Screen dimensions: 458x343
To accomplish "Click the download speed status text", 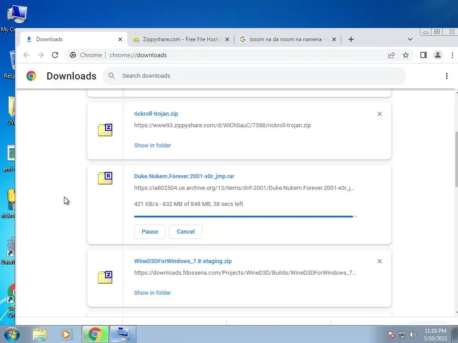I will 189,204.
